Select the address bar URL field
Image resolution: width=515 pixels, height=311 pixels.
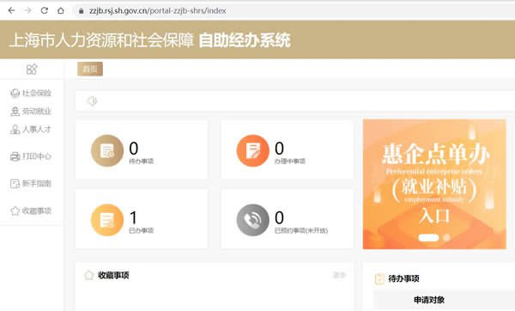pyautogui.click(x=295, y=11)
